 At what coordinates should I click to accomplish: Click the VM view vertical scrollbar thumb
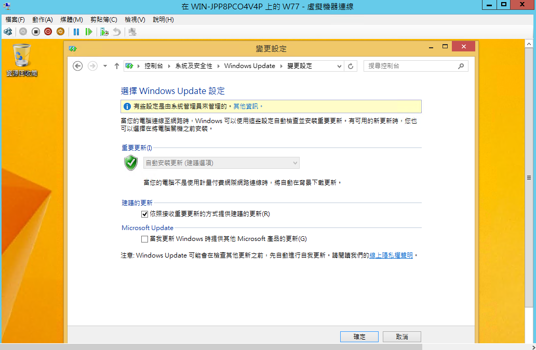click(x=529, y=178)
